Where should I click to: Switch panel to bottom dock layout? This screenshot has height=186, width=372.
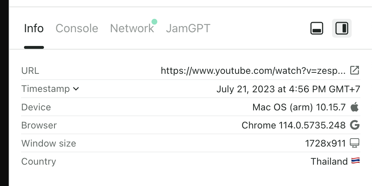[x=317, y=28]
